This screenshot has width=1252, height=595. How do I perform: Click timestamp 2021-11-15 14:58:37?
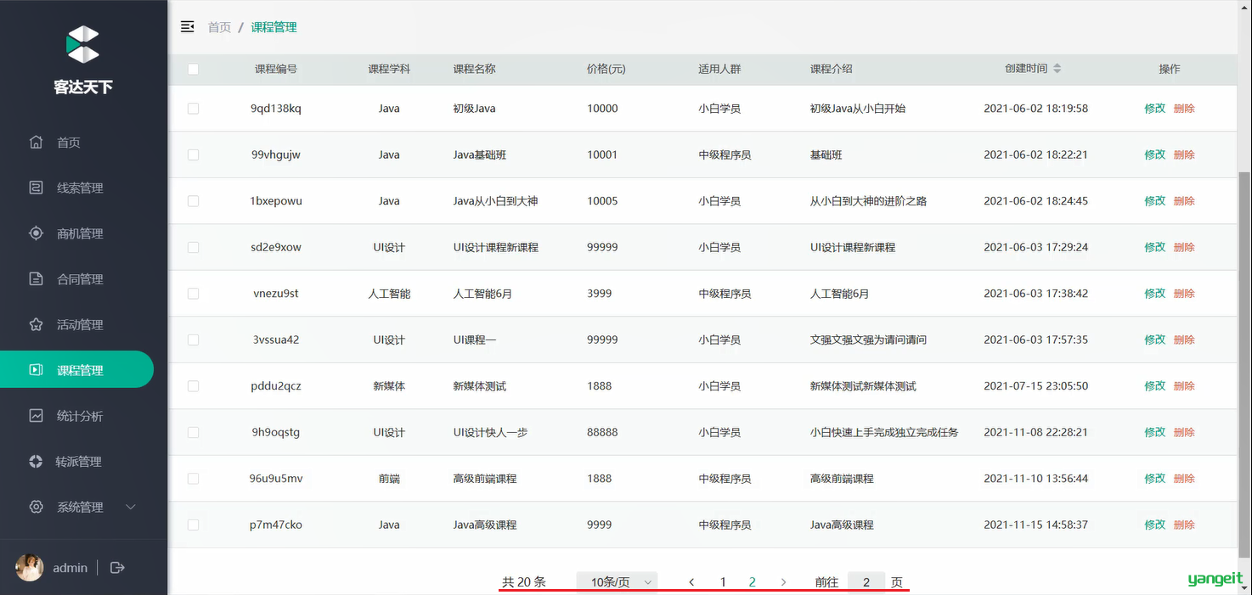1035,525
